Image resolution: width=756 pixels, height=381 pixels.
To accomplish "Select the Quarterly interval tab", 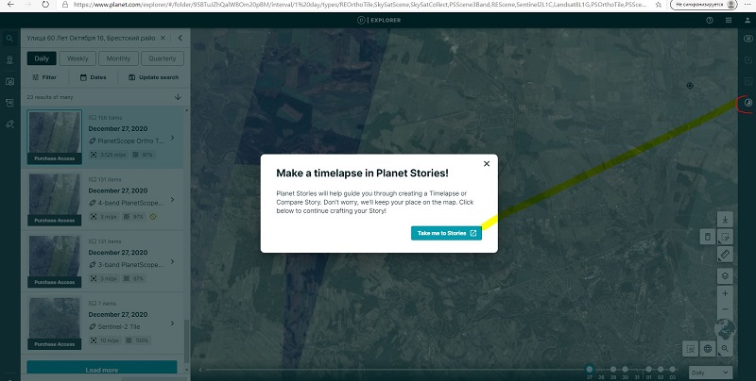I will point(163,58).
